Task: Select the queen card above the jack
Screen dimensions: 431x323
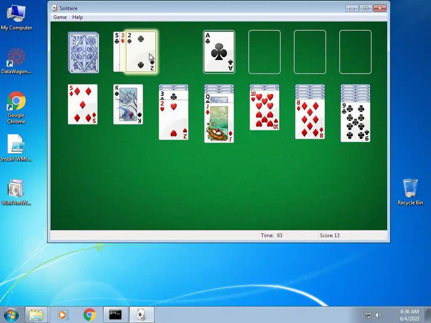Action: point(219,98)
